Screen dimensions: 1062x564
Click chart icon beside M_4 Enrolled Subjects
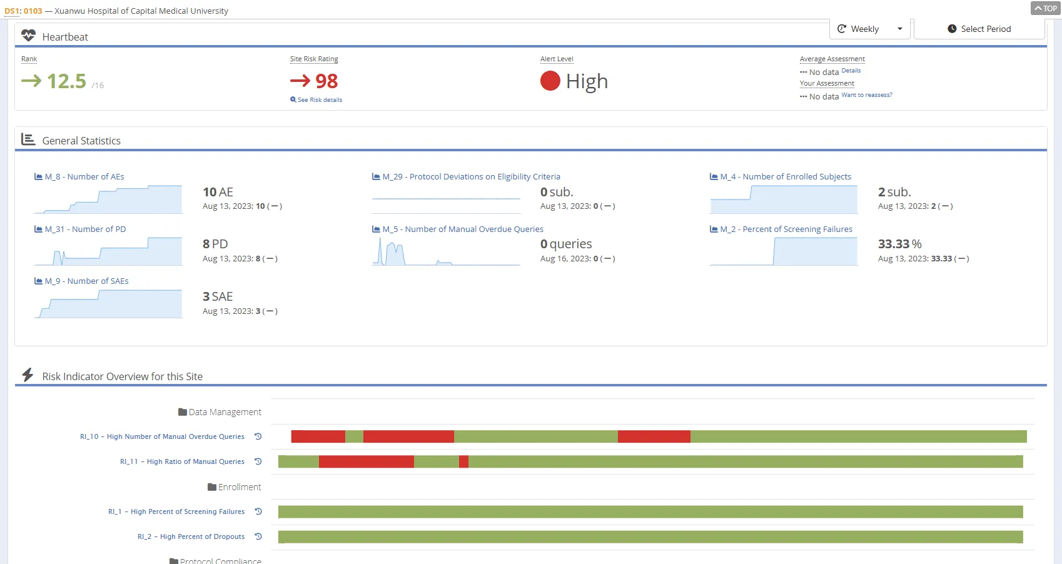point(714,177)
